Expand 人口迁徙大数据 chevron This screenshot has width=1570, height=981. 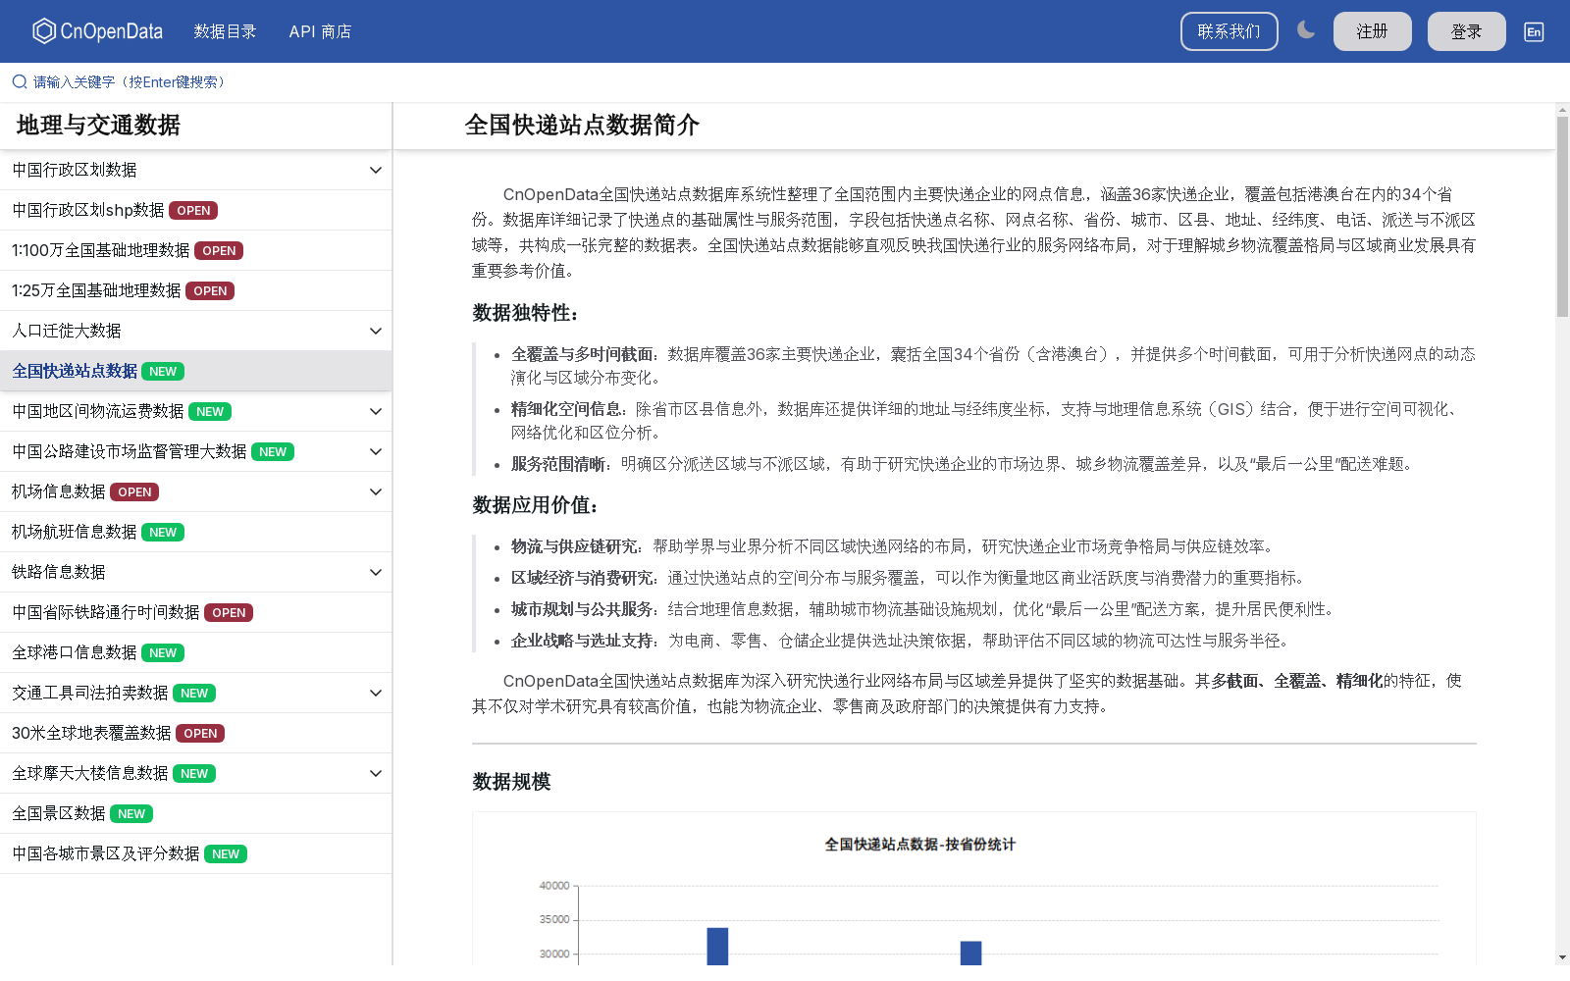(x=376, y=331)
